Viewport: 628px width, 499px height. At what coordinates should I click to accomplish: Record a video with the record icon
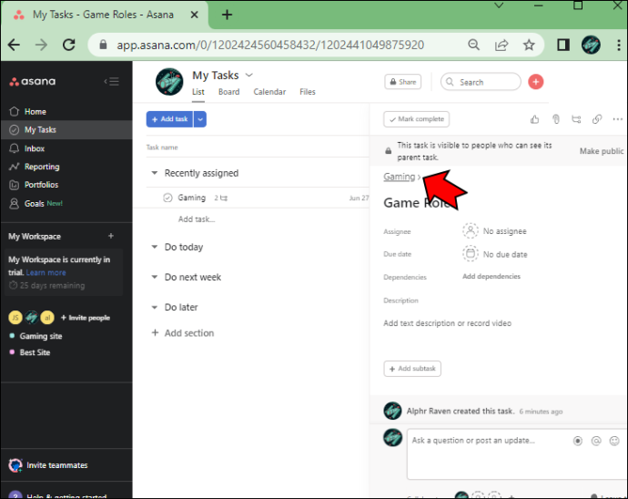[x=578, y=441]
